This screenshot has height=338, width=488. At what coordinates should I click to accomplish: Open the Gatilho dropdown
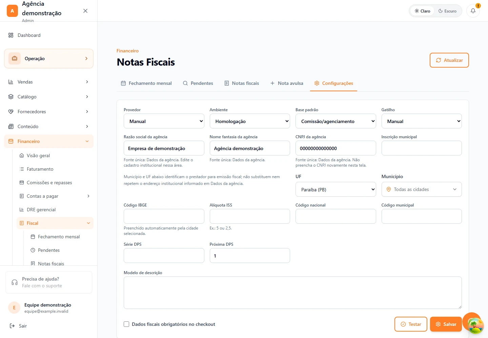(422, 121)
